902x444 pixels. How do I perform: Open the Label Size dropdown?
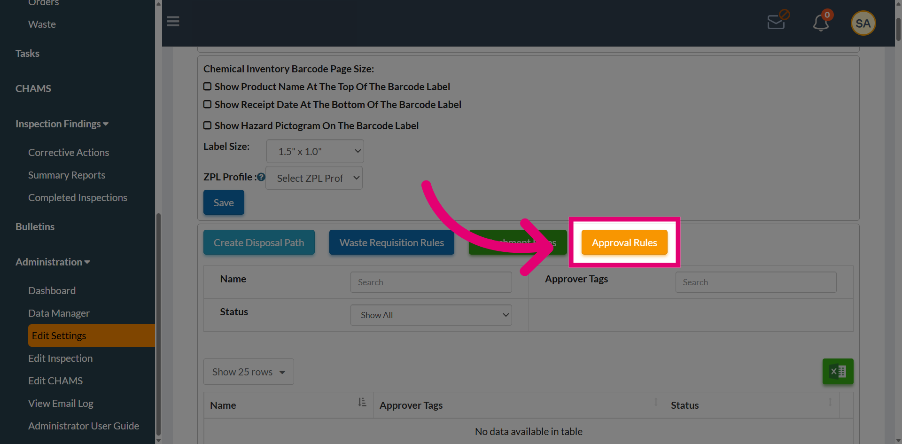coord(315,151)
